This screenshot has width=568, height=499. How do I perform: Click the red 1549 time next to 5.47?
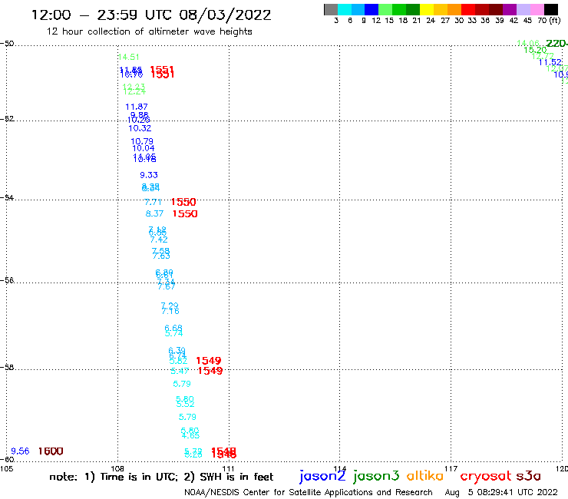[210, 371]
